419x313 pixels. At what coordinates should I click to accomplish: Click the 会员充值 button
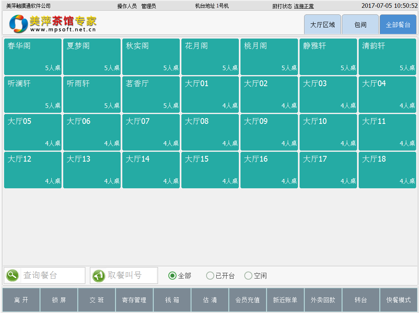tap(247, 300)
